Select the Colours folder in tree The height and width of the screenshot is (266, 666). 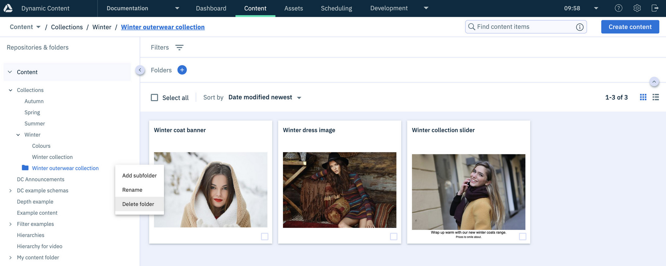(41, 146)
